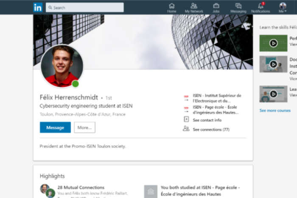Open ISEN - Page école link in the profile top card
The width and height of the screenshot is (297, 198).
coord(216,110)
